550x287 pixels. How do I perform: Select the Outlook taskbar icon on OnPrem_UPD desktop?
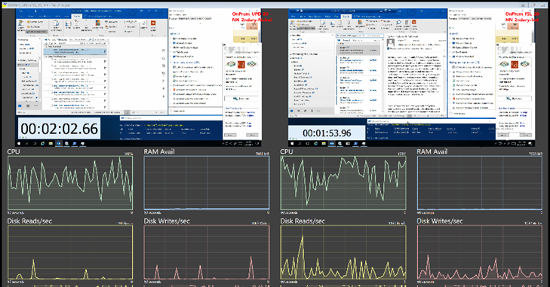(x=59, y=143)
